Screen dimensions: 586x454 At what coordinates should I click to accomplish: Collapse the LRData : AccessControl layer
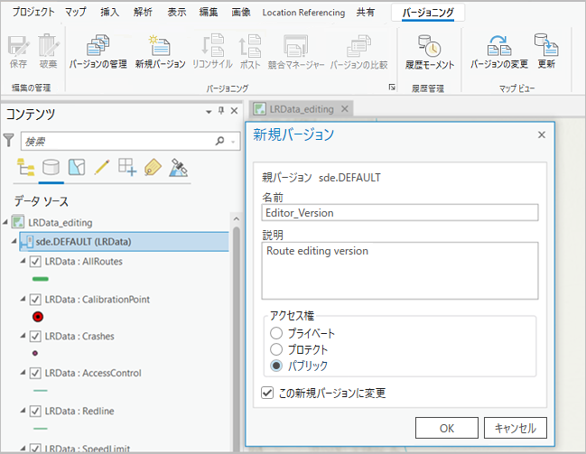(23, 372)
